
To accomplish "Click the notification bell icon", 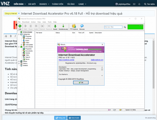I will tap(139, 4).
